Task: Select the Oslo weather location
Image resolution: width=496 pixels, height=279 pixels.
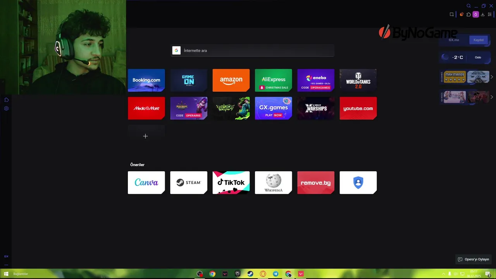Action: 478,57
